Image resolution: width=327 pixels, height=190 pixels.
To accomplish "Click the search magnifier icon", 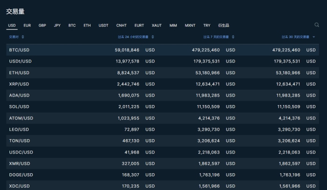I will point(317,25).
